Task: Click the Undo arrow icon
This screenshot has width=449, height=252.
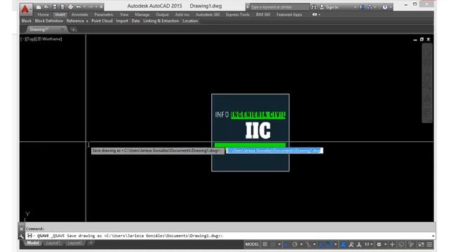Action: pos(79,7)
